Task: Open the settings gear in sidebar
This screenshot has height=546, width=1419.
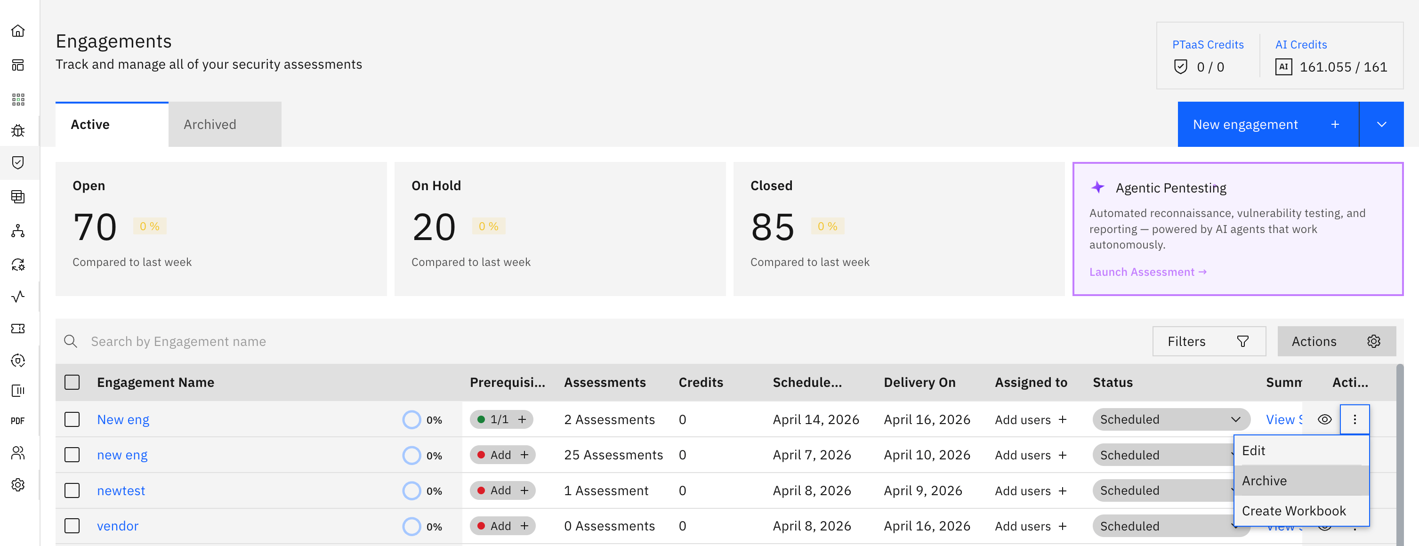Action: tap(18, 485)
